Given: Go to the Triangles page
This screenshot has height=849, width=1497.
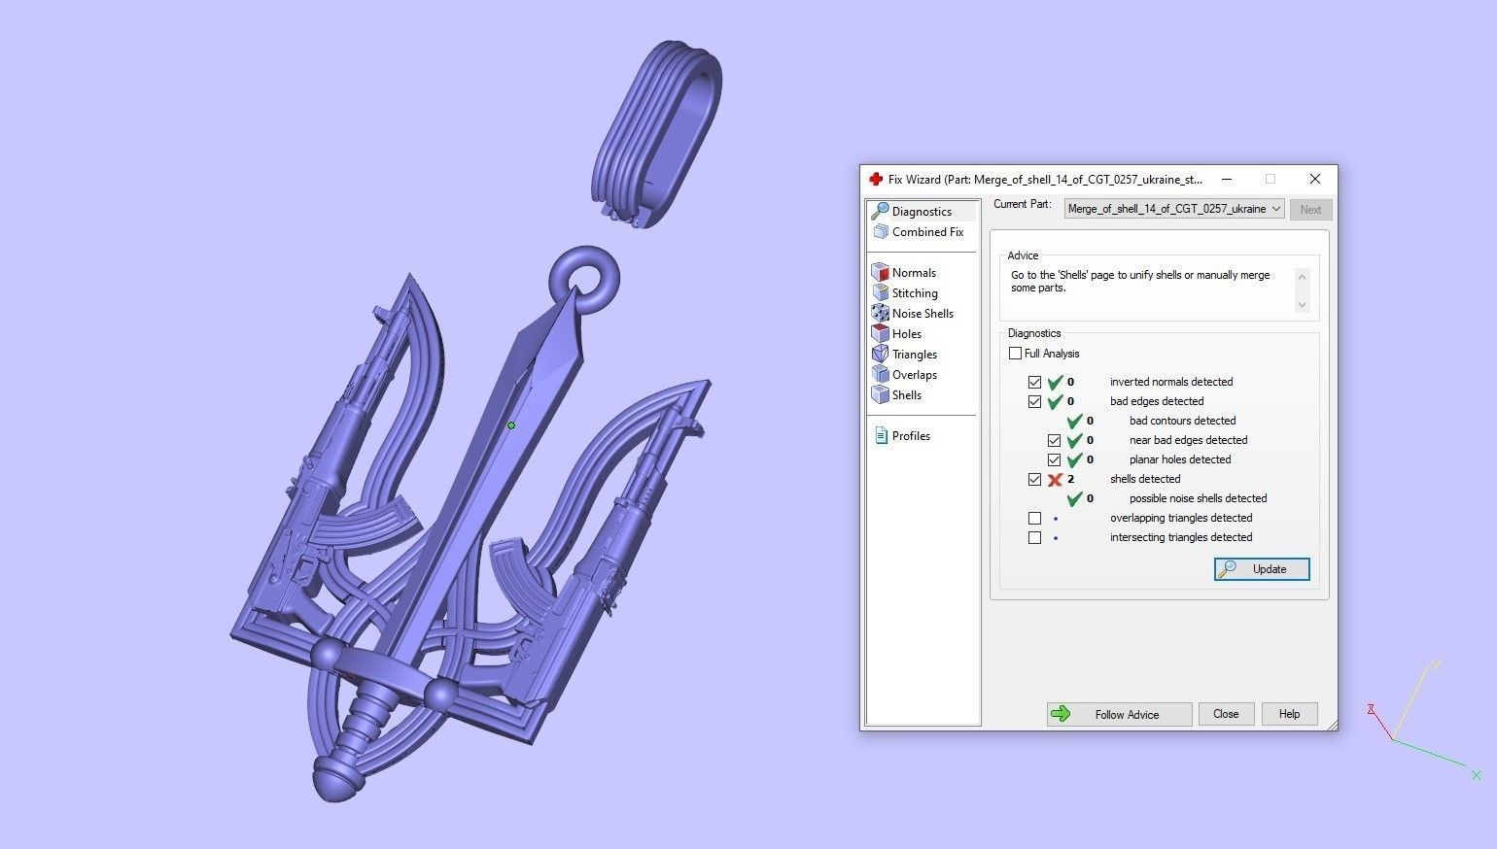Looking at the screenshot, I should pos(915,354).
